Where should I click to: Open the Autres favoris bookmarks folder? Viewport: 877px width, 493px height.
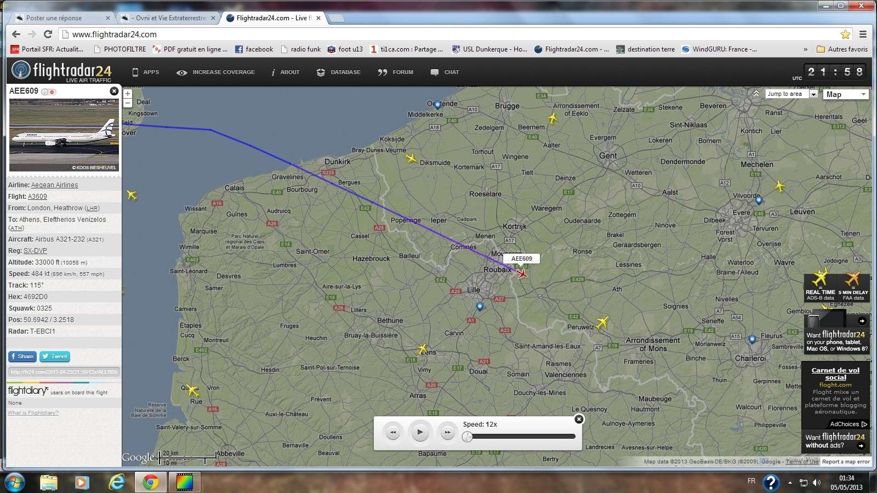click(x=842, y=49)
